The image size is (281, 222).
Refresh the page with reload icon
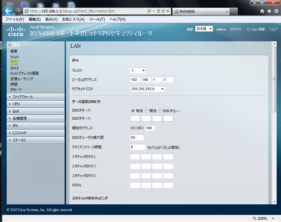(163, 11)
